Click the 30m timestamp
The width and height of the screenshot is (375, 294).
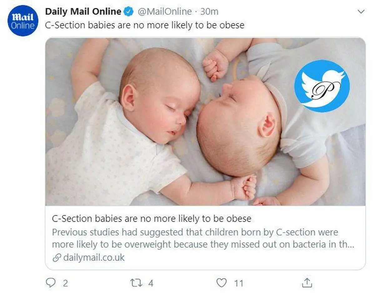point(209,12)
